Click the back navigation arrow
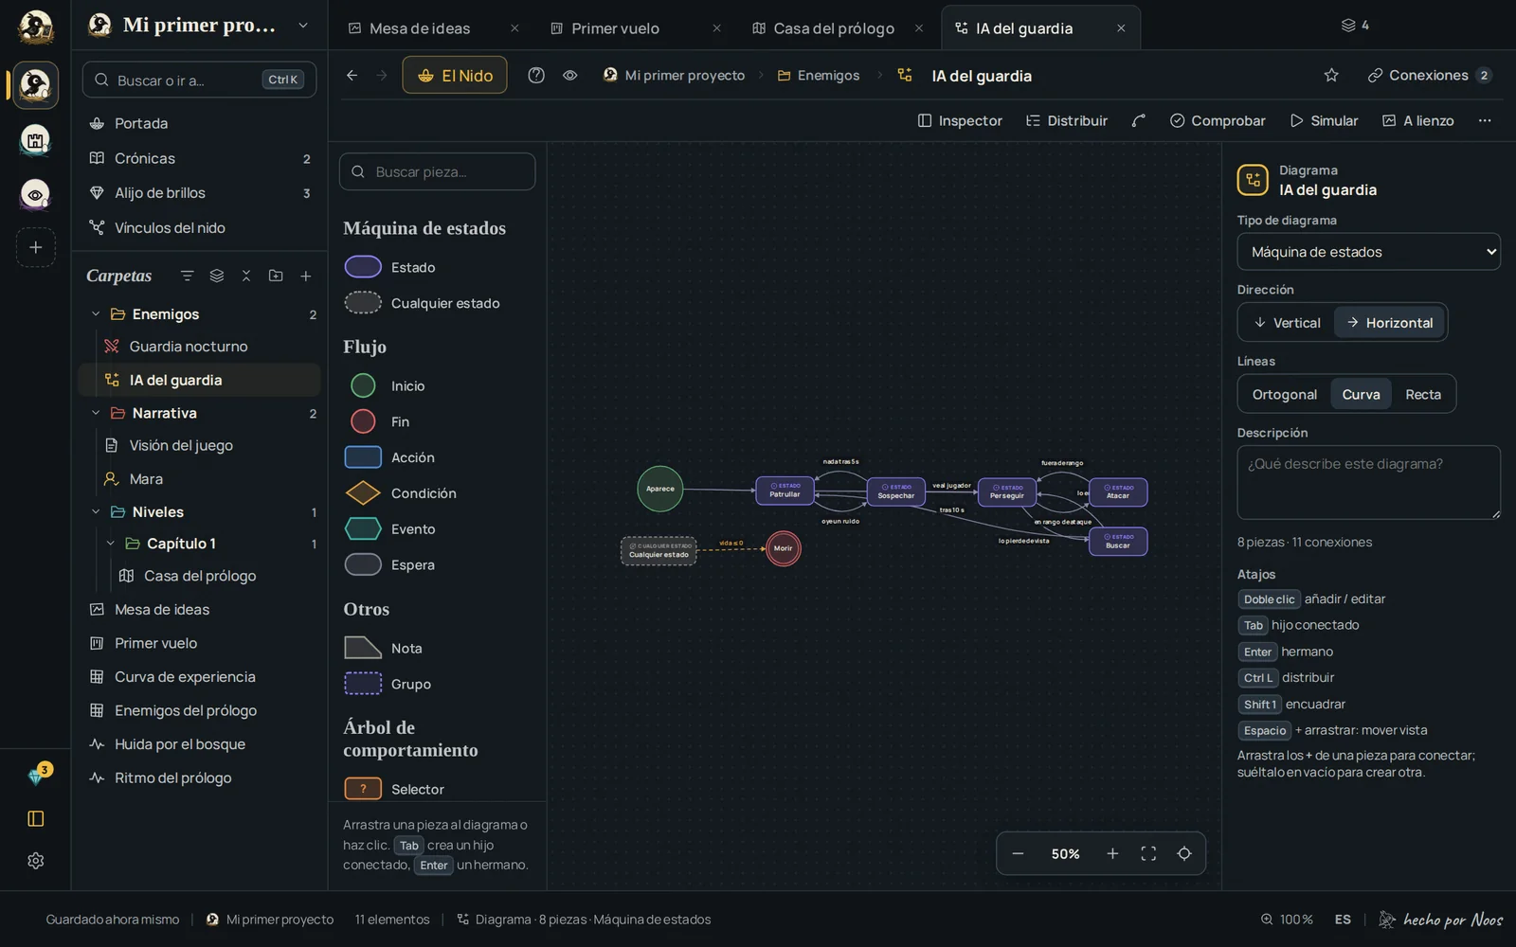 [x=352, y=75]
